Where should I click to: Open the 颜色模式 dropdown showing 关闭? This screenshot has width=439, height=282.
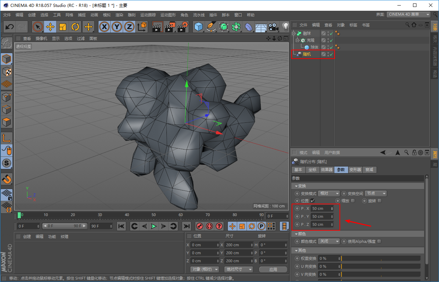coord(329,241)
